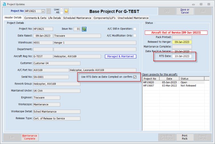This screenshot has width=215, height=144.
Task: Open the Comments & Certs tab
Action: [x=35, y=18]
